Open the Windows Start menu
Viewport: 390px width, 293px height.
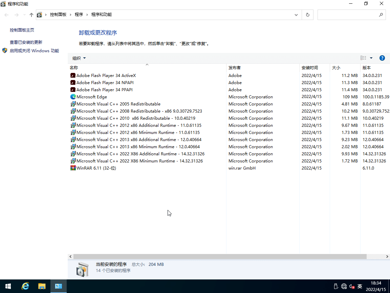[x=8, y=286]
